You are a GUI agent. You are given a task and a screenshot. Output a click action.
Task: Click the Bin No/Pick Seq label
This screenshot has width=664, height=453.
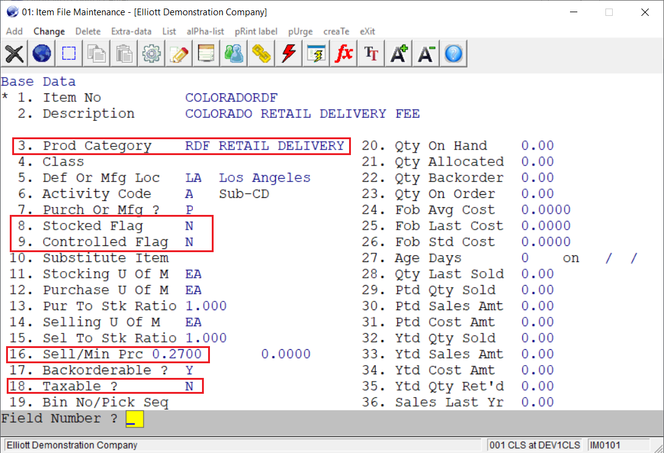point(106,402)
